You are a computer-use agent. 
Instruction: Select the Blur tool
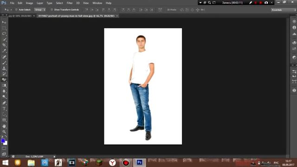4,91
